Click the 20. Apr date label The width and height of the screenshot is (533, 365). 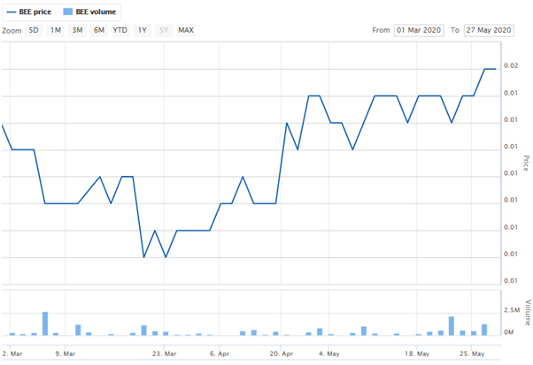click(282, 354)
